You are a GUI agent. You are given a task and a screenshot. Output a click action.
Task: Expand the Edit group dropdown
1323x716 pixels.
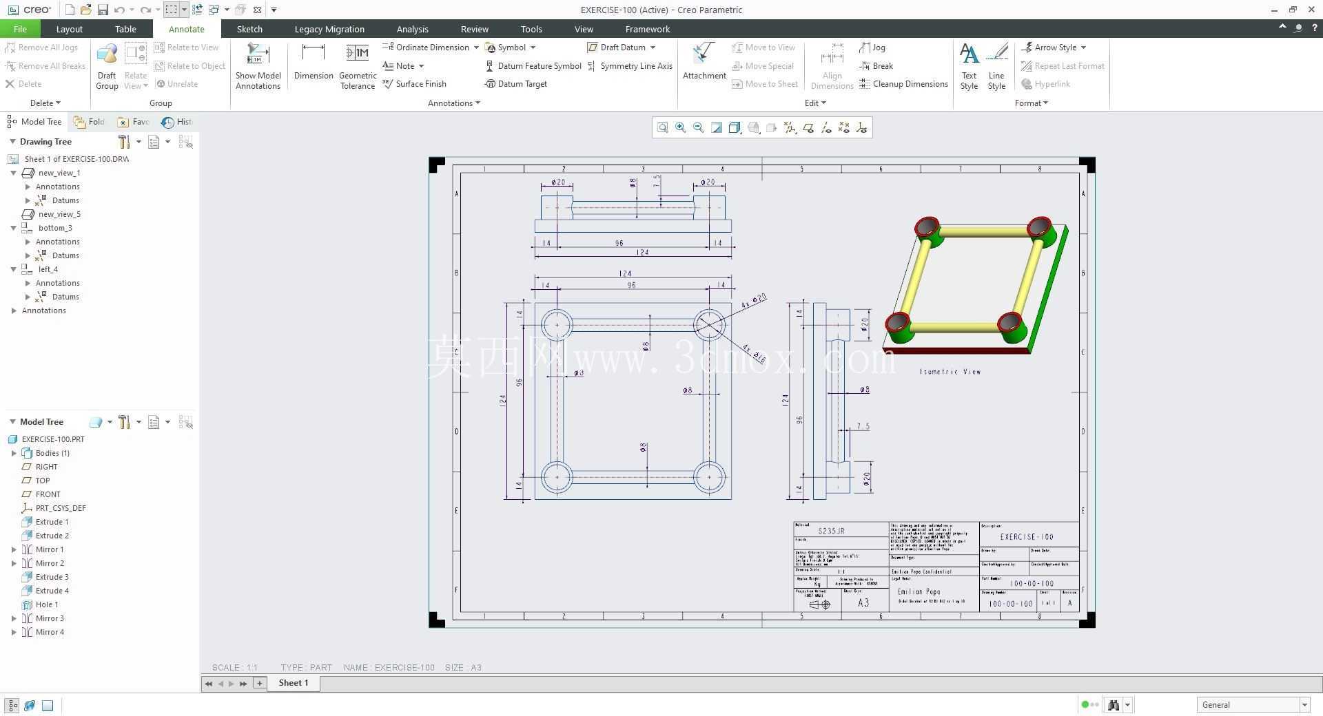coord(815,103)
